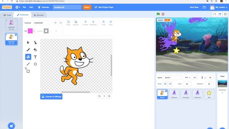Click the Backward layer icon
The width and height of the screenshot is (229, 129).
pos(93,23)
